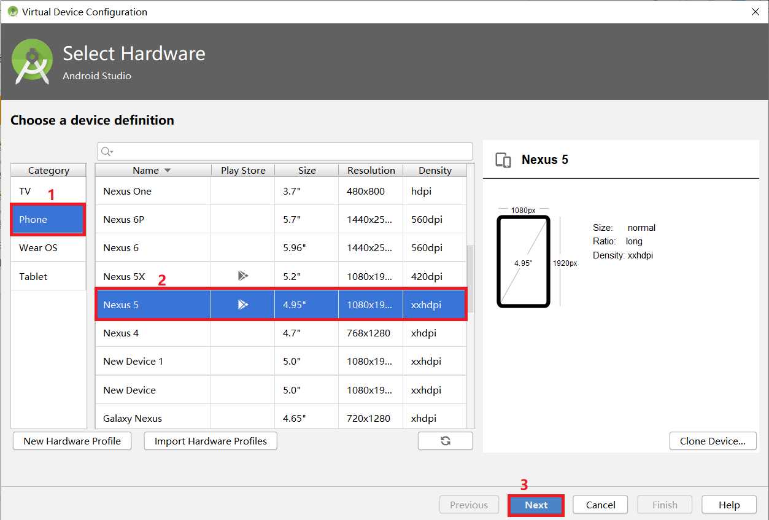Sort by the Size column header
Image resolution: width=769 pixels, height=520 pixels.
click(307, 170)
